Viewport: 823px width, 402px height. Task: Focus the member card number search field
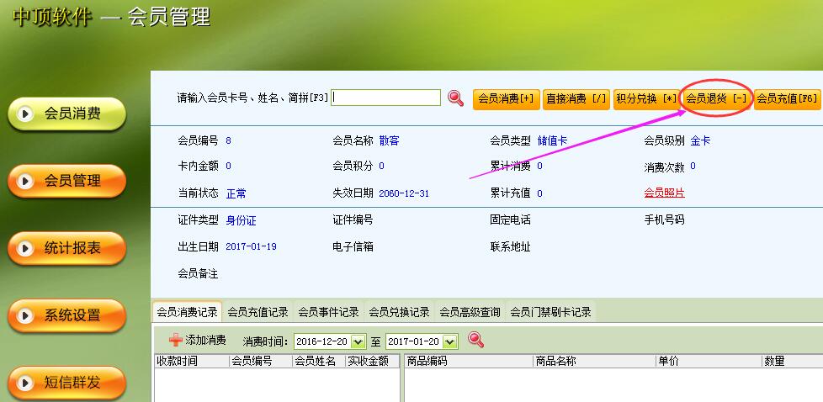[385, 98]
